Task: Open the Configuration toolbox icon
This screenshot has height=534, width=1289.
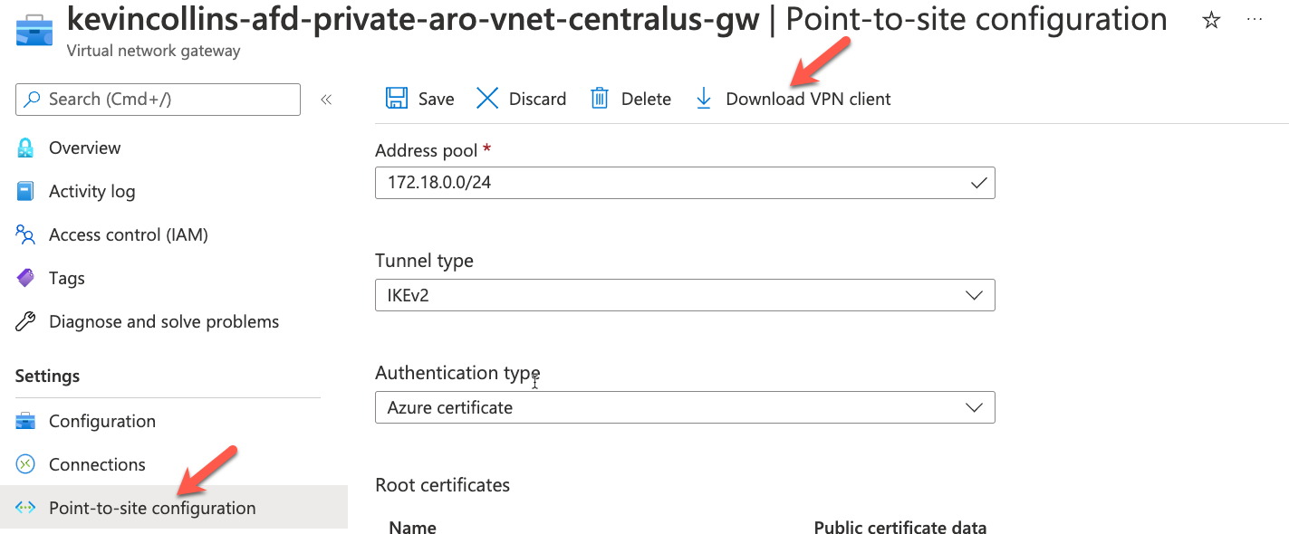Action: click(28, 421)
